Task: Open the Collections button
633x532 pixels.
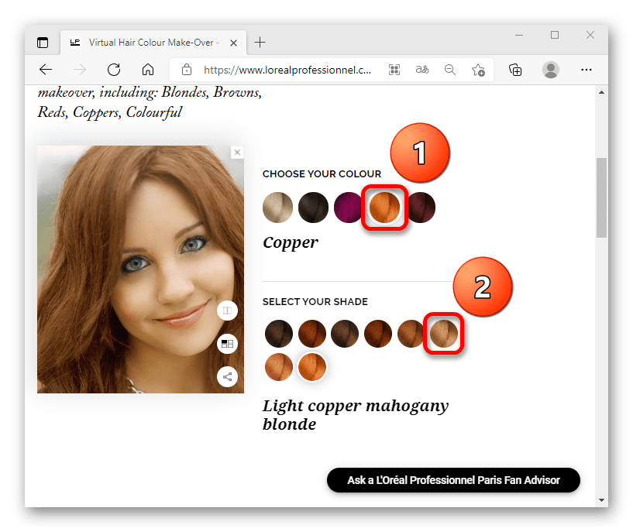Action: tap(515, 70)
